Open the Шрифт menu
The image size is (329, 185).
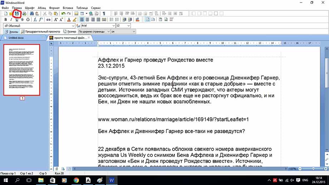[x=30, y=8]
